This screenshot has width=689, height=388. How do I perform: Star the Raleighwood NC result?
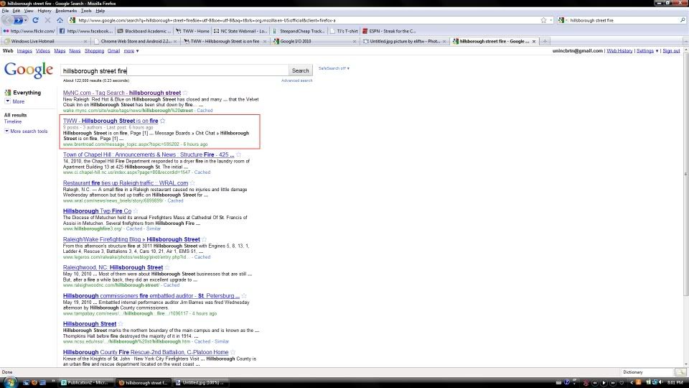167,267
